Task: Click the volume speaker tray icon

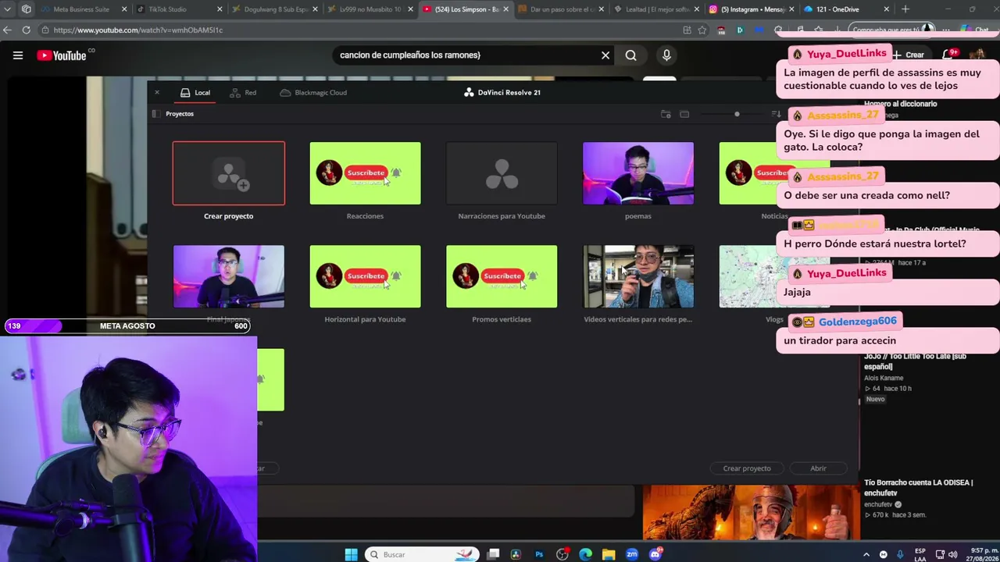Action: 952,554
